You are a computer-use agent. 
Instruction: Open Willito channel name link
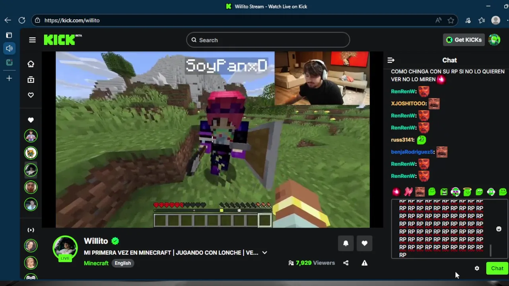pos(96,241)
